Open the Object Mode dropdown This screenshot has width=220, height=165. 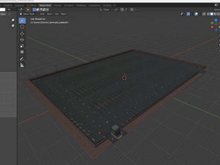point(28,14)
